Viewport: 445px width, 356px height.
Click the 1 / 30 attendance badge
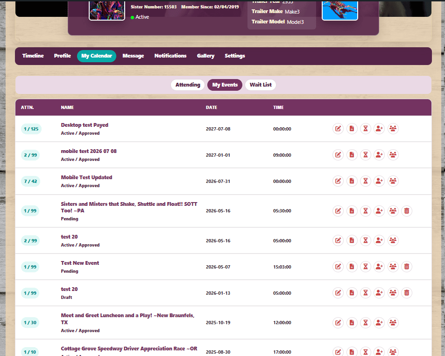pos(30,323)
